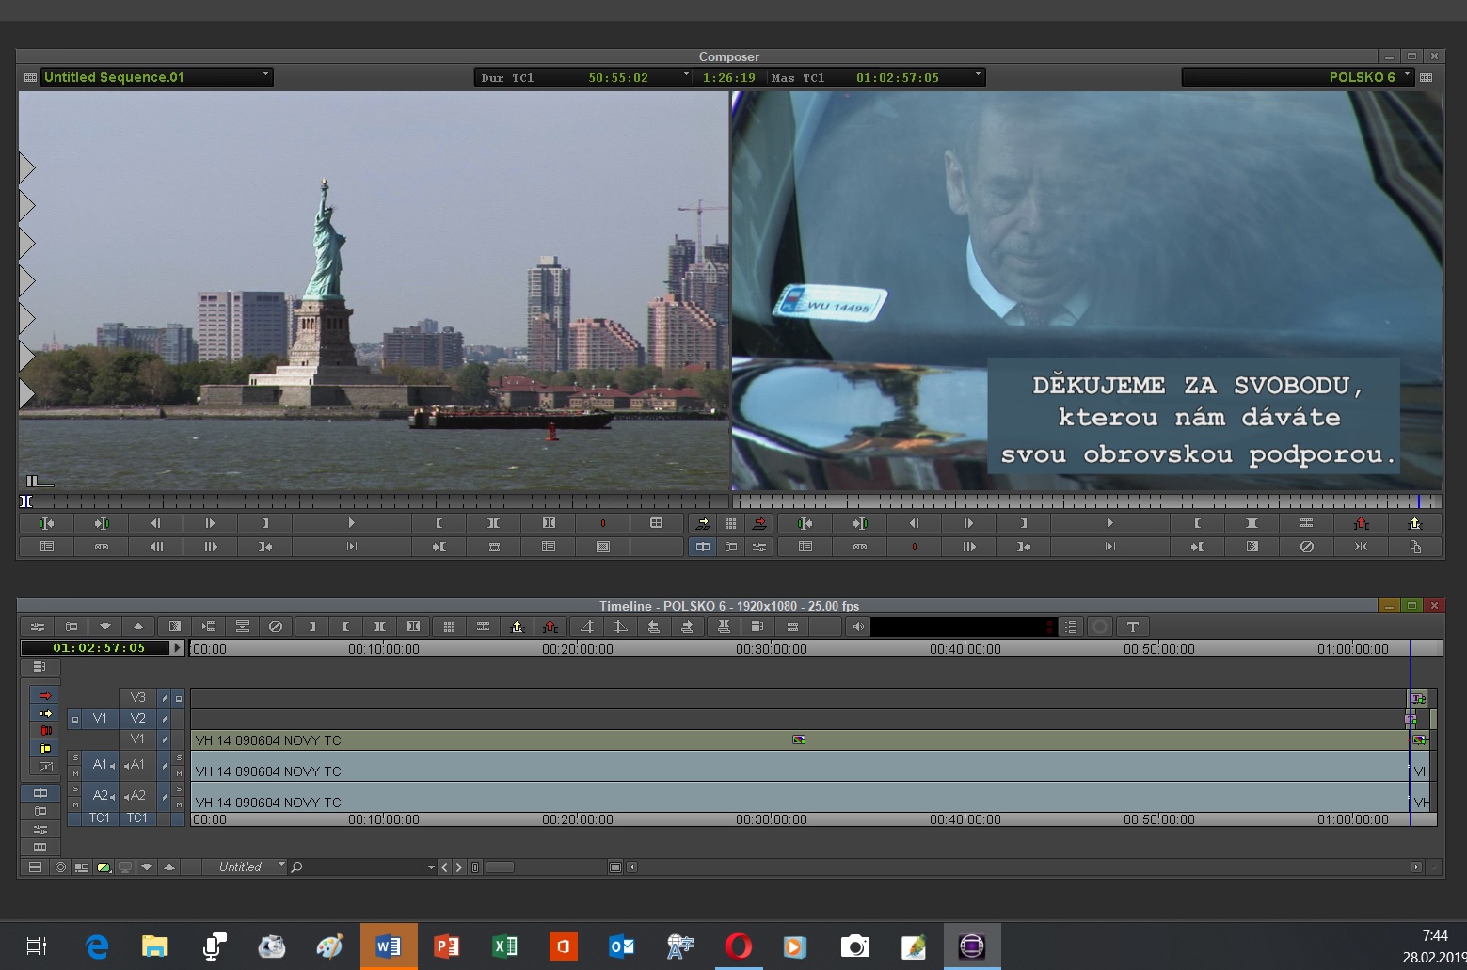Image resolution: width=1467 pixels, height=970 pixels.
Task: Expand the Untitled timeline view dropdown
Action: [x=280, y=866]
